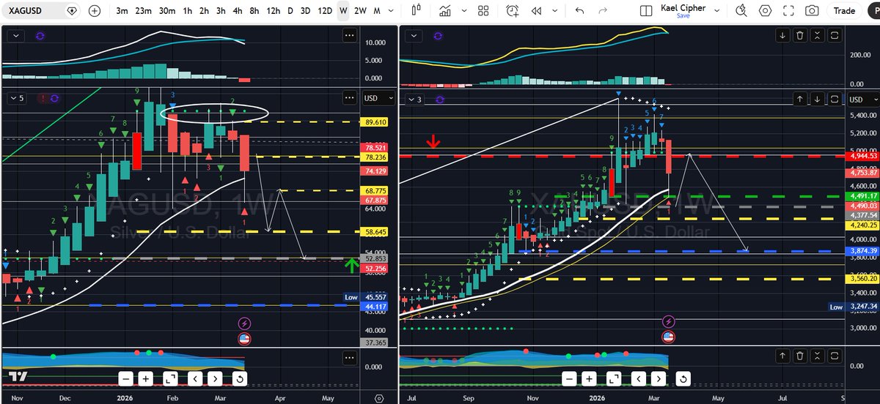
Task: Maximize left chart via expand arrows button
Action: 169,378
